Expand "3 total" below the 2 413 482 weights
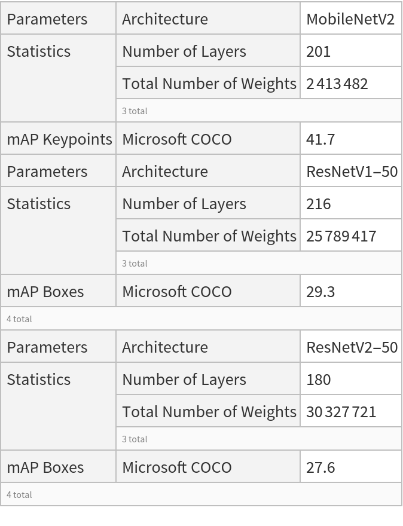The width and height of the screenshot is (403, 526). [135, 111]
